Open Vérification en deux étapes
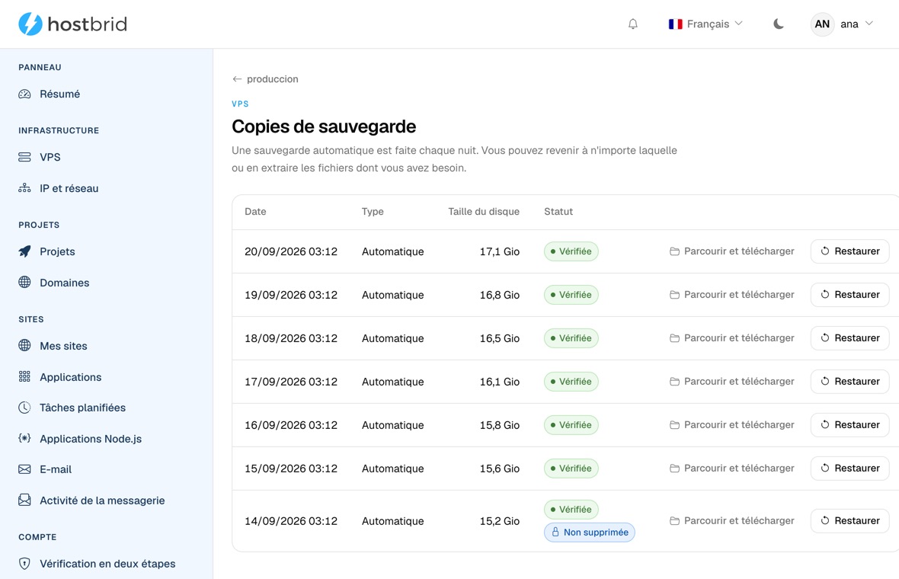The width and height of the screenshot is (899, 579). 106,564
